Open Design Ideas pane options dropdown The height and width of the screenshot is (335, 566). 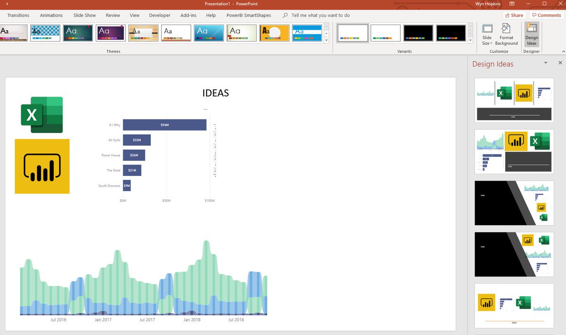coord(546,63)
